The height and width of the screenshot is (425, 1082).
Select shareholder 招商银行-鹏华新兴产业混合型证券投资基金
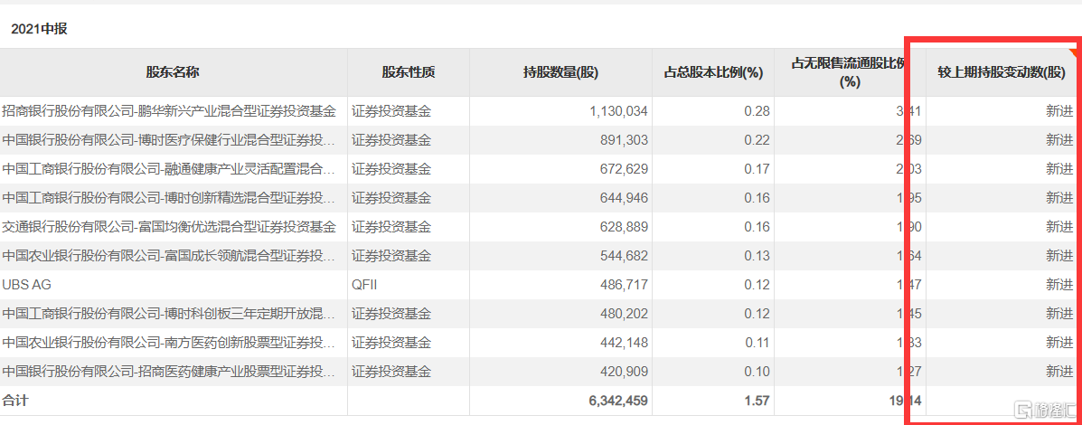coord(169,111)
